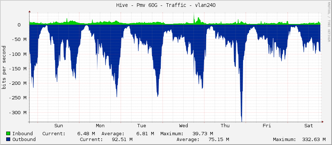Click the "Thu" day label on the x-axis

[225, 126]
